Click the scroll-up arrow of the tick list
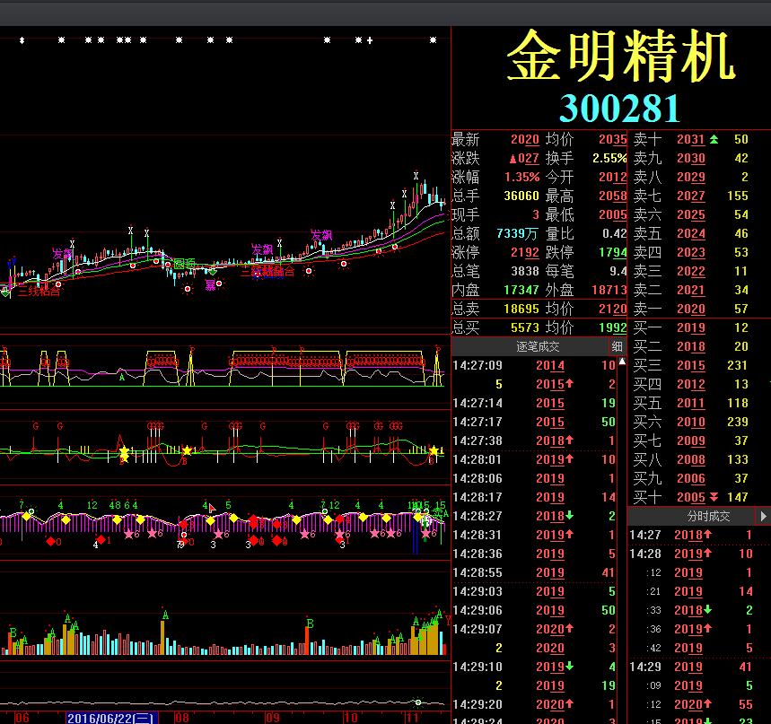This screenshot has height=724, width=771. [x=622, y=362]
